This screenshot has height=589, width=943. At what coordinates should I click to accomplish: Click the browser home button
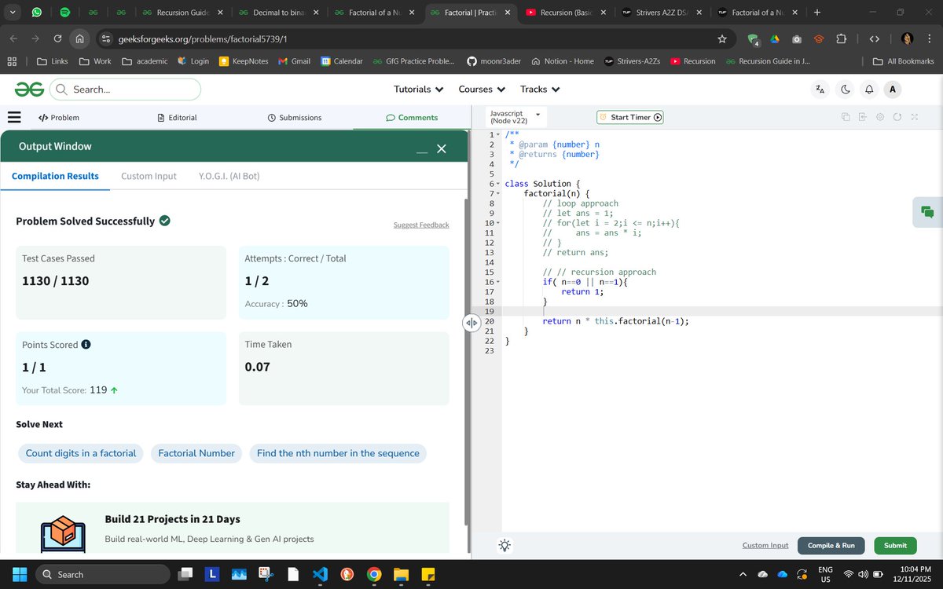click(x=79, y=38)
